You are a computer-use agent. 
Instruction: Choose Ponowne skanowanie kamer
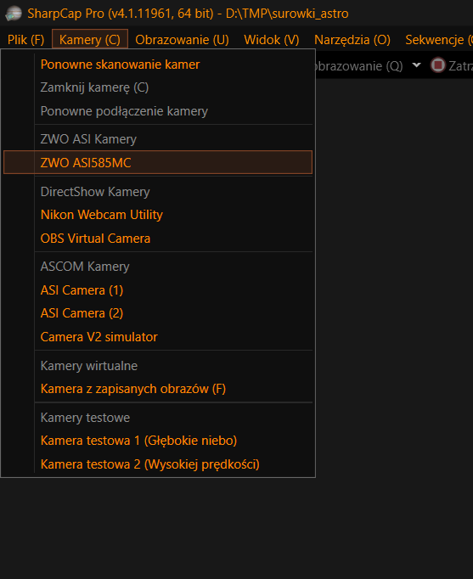120,65
